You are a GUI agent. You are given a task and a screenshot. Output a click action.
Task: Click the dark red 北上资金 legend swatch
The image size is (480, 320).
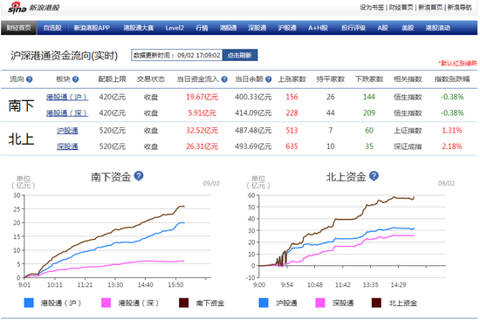point(376,303)
